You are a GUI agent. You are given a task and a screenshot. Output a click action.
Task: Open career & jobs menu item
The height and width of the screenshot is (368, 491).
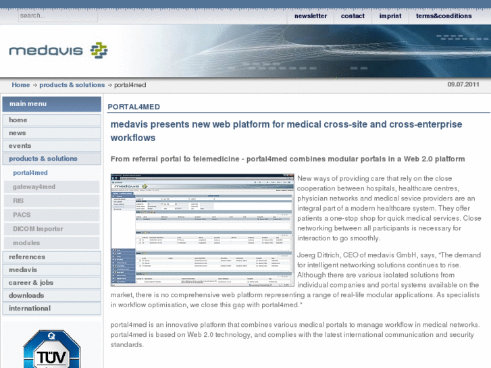52,282
